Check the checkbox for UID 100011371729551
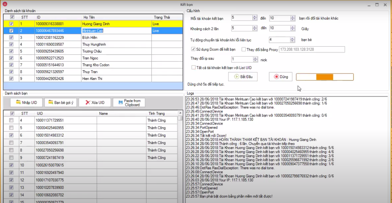This screenshot has width=392, height=203. click(11, 120)
